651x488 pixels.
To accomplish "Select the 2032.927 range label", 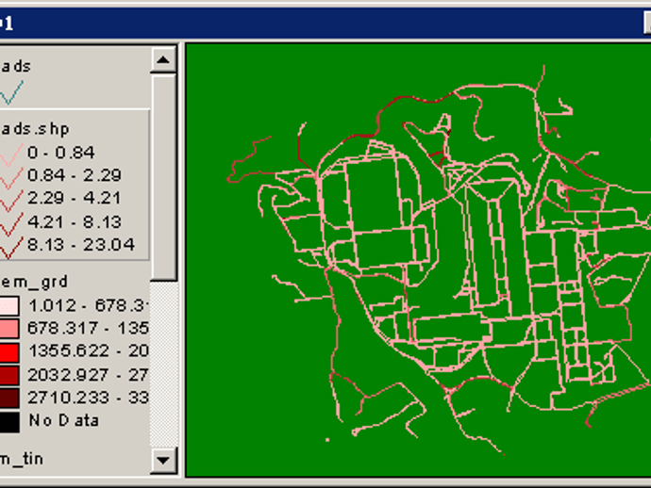I will (x=89, y=375).
